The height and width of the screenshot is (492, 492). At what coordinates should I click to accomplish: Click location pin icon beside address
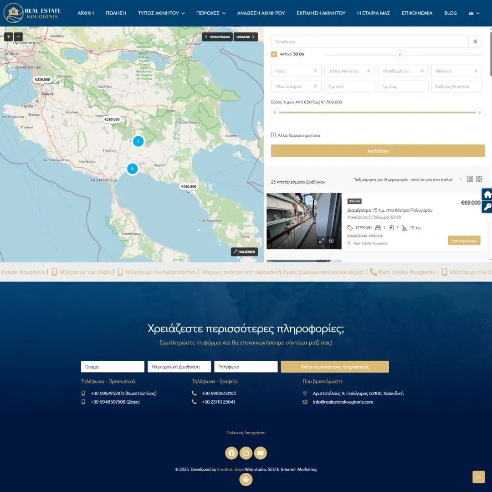[x=305, y=393]
